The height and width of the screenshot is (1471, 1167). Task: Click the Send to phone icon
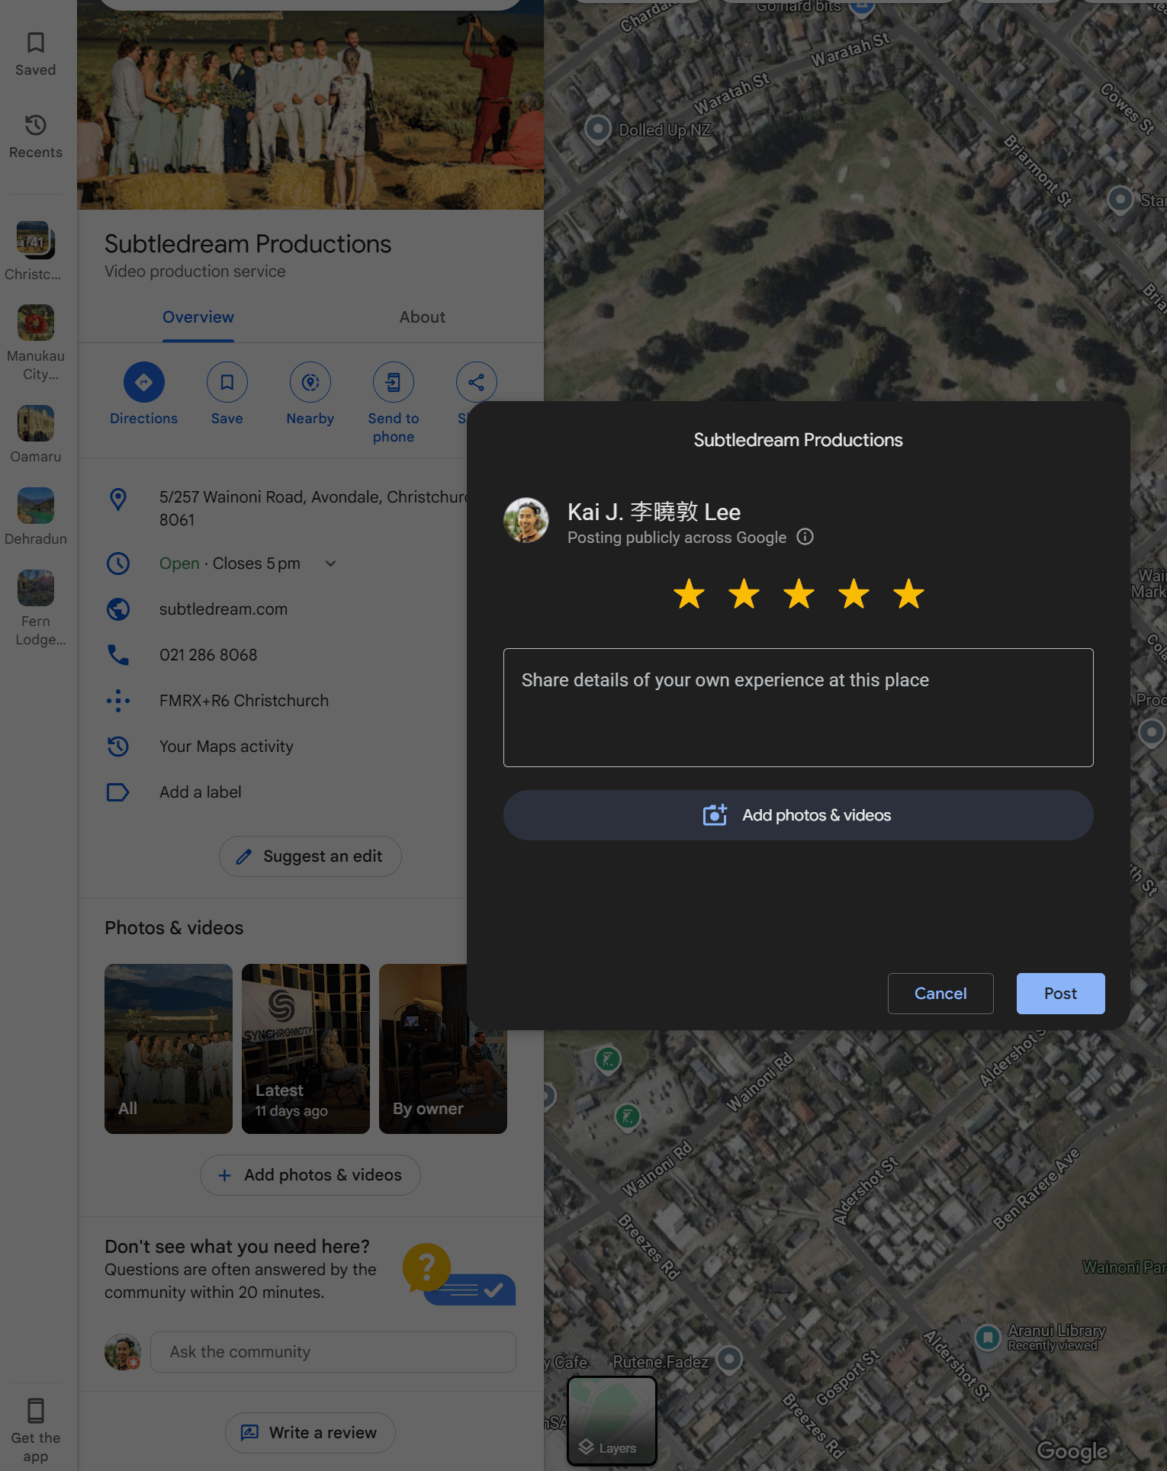(x=394, y=382)
